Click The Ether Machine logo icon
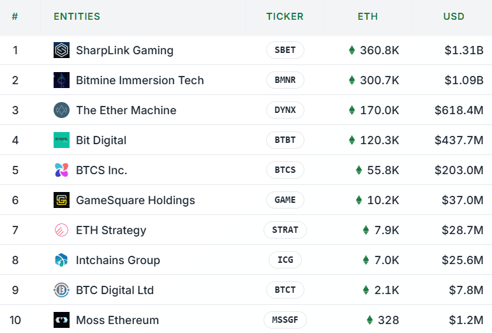492x333 pixels. click(61, 110)
